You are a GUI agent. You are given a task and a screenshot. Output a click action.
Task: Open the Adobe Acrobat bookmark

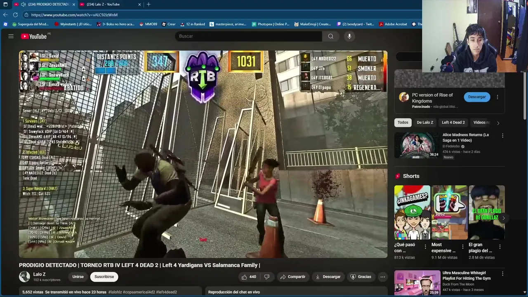[393, 24]
